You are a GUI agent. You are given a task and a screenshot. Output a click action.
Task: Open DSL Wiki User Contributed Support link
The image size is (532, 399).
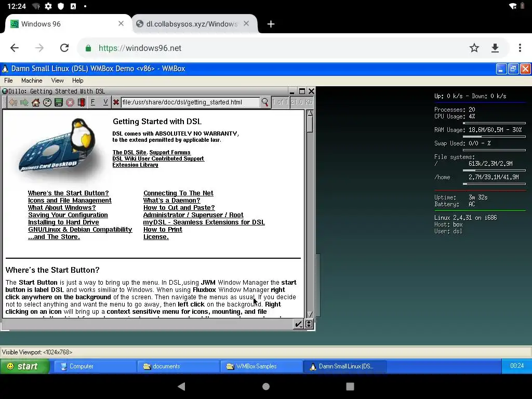pos(158,158)
